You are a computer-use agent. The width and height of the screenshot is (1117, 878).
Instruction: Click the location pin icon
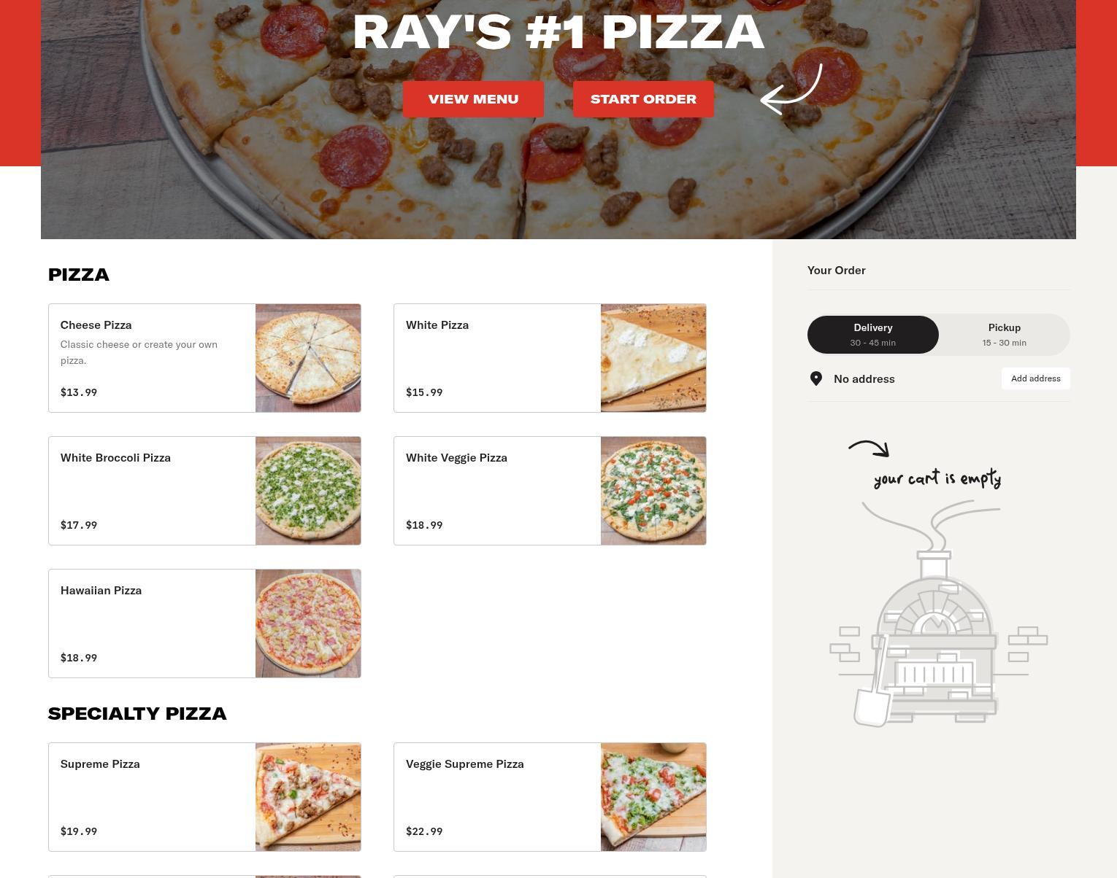[816, 378]
